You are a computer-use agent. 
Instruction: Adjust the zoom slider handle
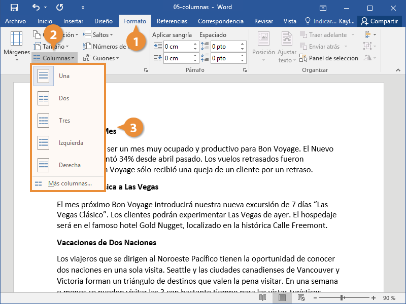(342, 298)
